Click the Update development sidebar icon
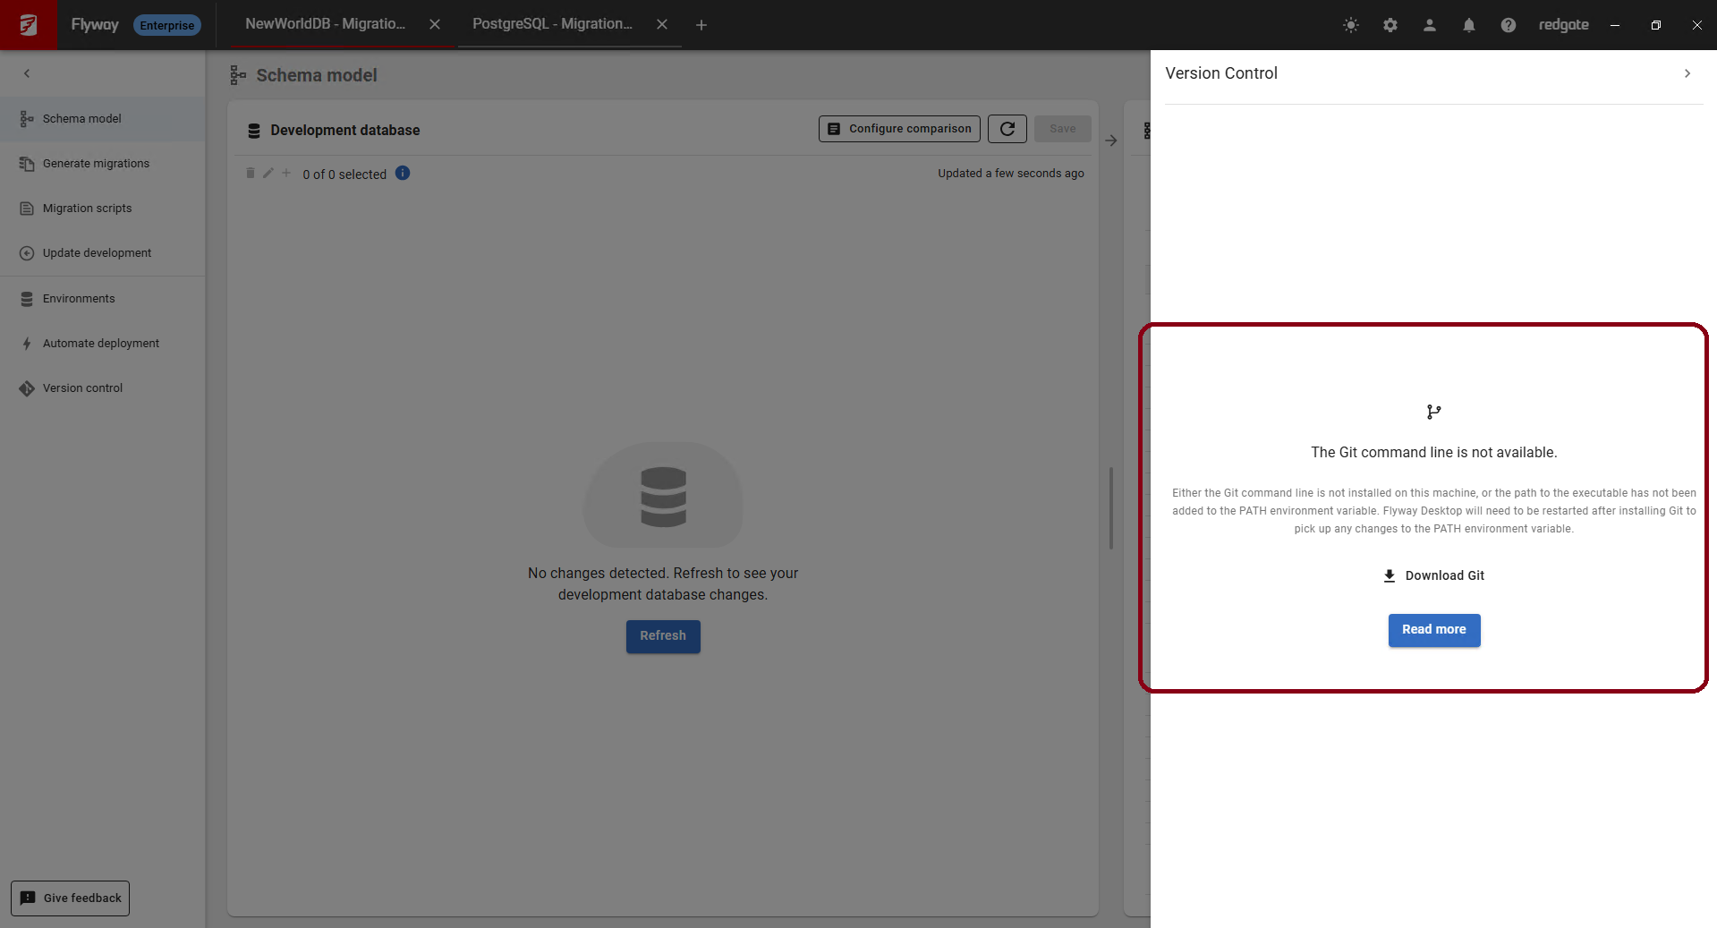1717x928 pixels. click(27, 253)
